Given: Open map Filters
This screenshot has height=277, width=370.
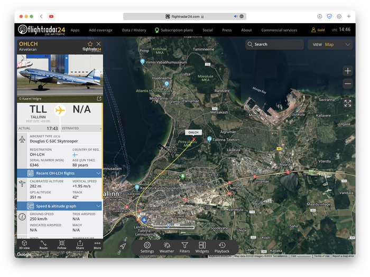Looking at the screenshot, I should click(x=184, y=247).
